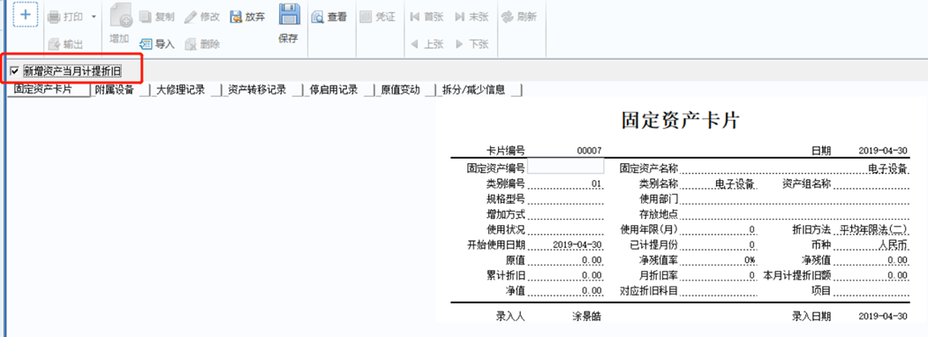Click the Delete (删除) toolbar button
The width and height of the screenshot is (928, 337).
[x=202, y=44]
